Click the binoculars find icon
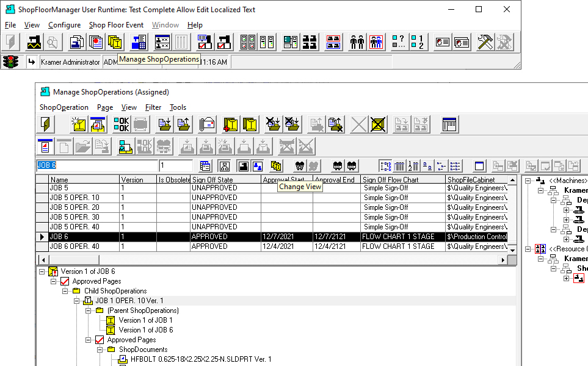 coord(299,165)
